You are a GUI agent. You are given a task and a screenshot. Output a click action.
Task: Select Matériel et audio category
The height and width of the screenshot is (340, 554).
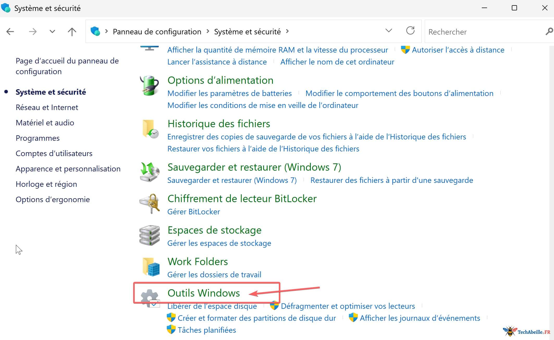pyautogui.click(x=45, y=123)
